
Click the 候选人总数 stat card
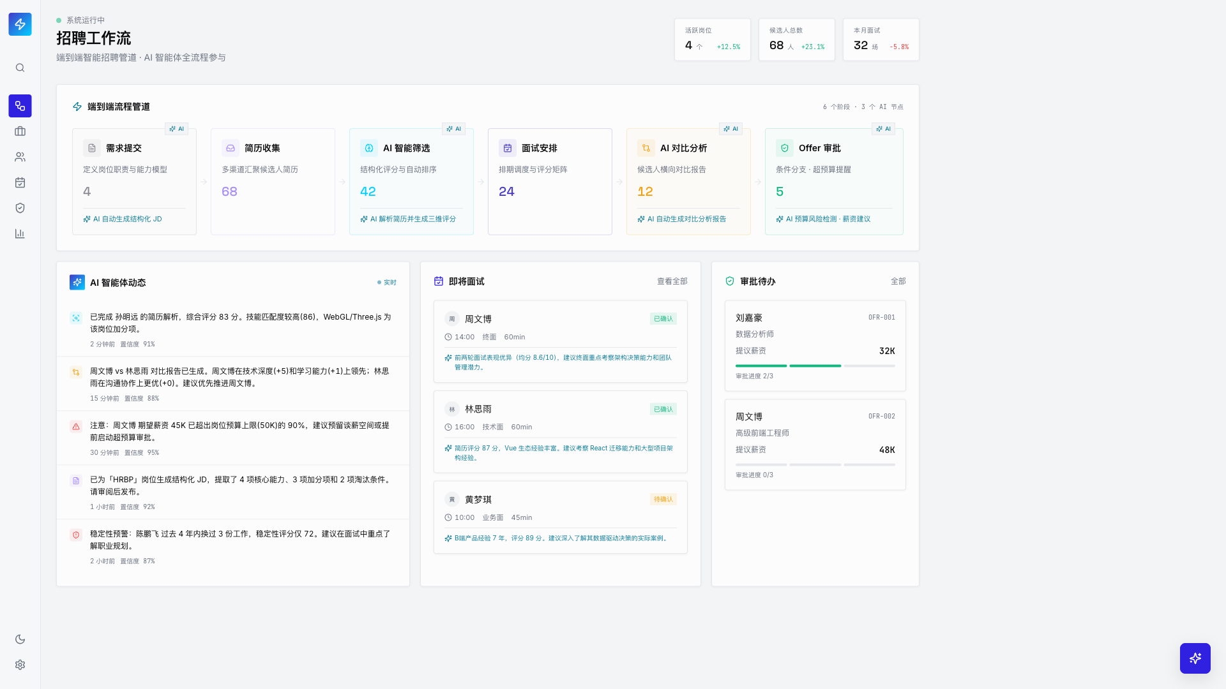[796, 40]
